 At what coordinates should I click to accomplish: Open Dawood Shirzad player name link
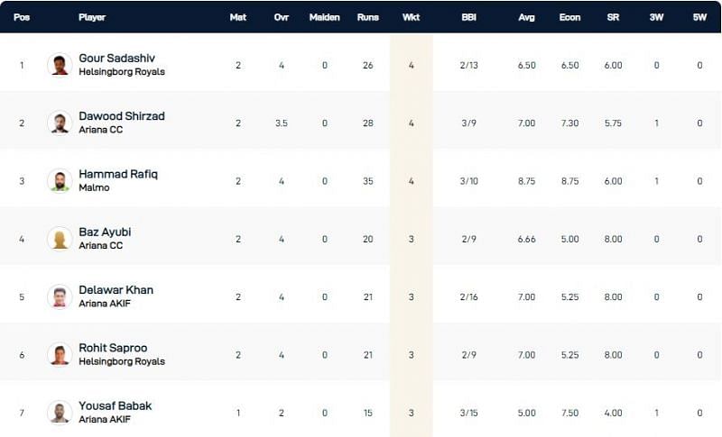click(x=122, y=116)
